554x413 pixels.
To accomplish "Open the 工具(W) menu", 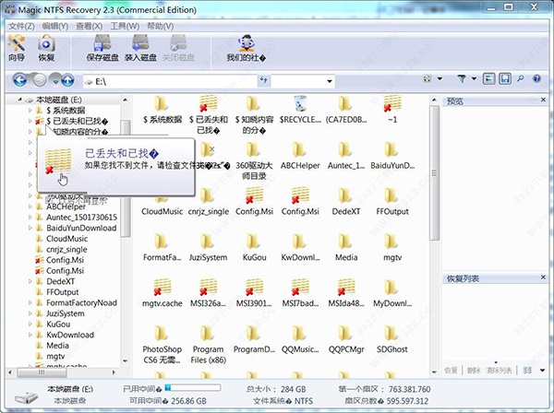I will 125,26.
